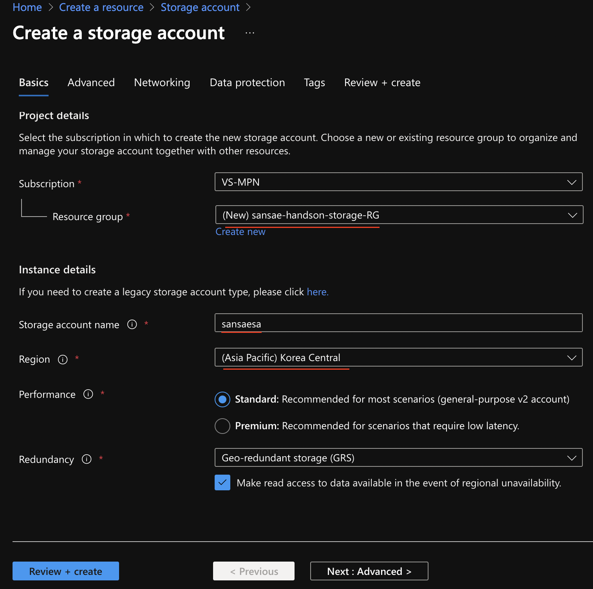Click the Redundancy info icon
The image size is (593, 589).
point(87,459)
